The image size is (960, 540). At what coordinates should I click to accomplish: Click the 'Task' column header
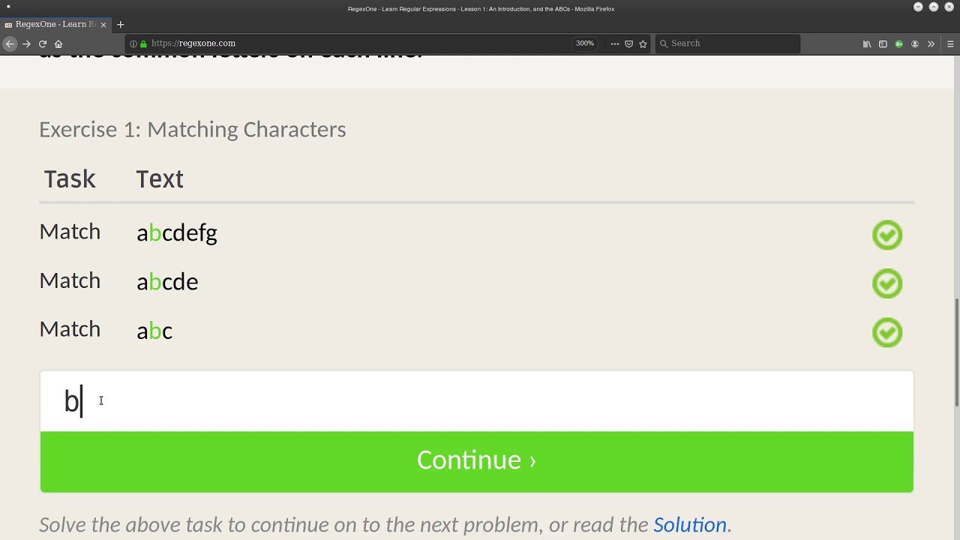pyautogui.click(x=70, y=178)
